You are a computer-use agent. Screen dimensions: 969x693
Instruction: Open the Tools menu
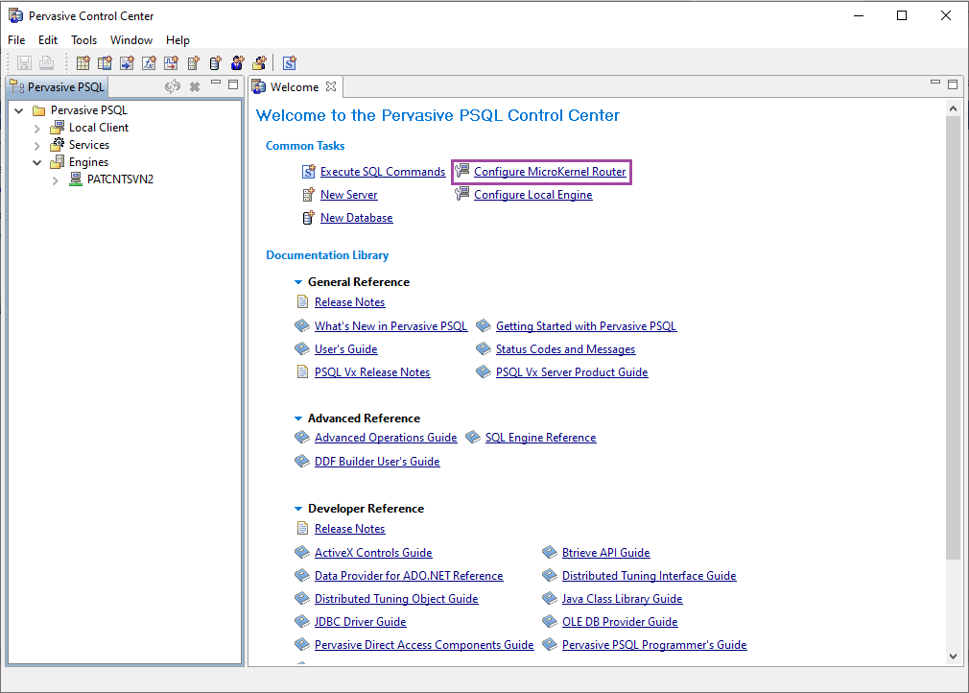[x=84, y=40]
